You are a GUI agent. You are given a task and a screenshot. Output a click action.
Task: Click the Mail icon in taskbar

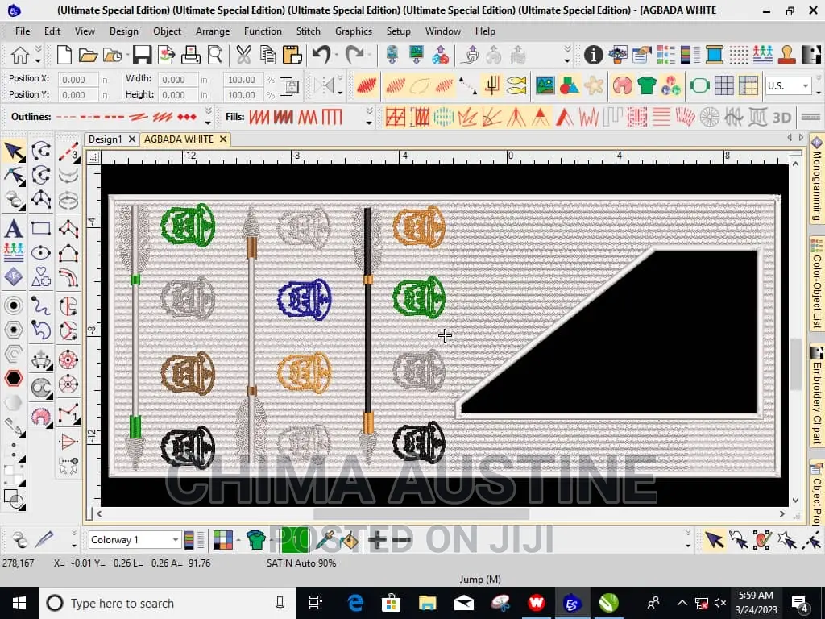tap(463, 603)
